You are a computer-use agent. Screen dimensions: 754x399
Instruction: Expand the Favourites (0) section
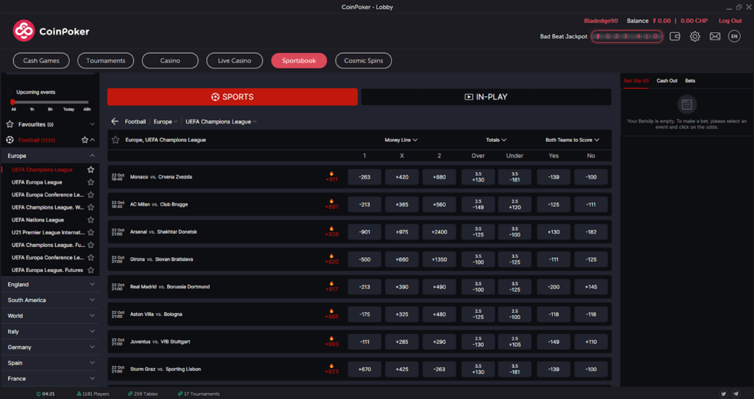(x=50, y=124)
